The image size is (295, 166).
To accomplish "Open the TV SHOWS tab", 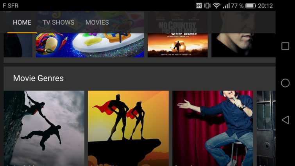I will [x=58, y=22].
